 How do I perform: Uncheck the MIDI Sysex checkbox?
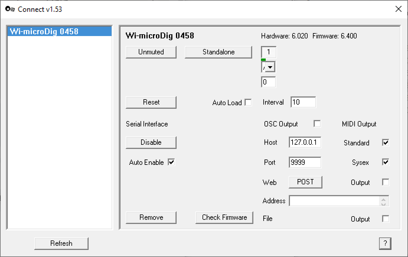[386, 162]
